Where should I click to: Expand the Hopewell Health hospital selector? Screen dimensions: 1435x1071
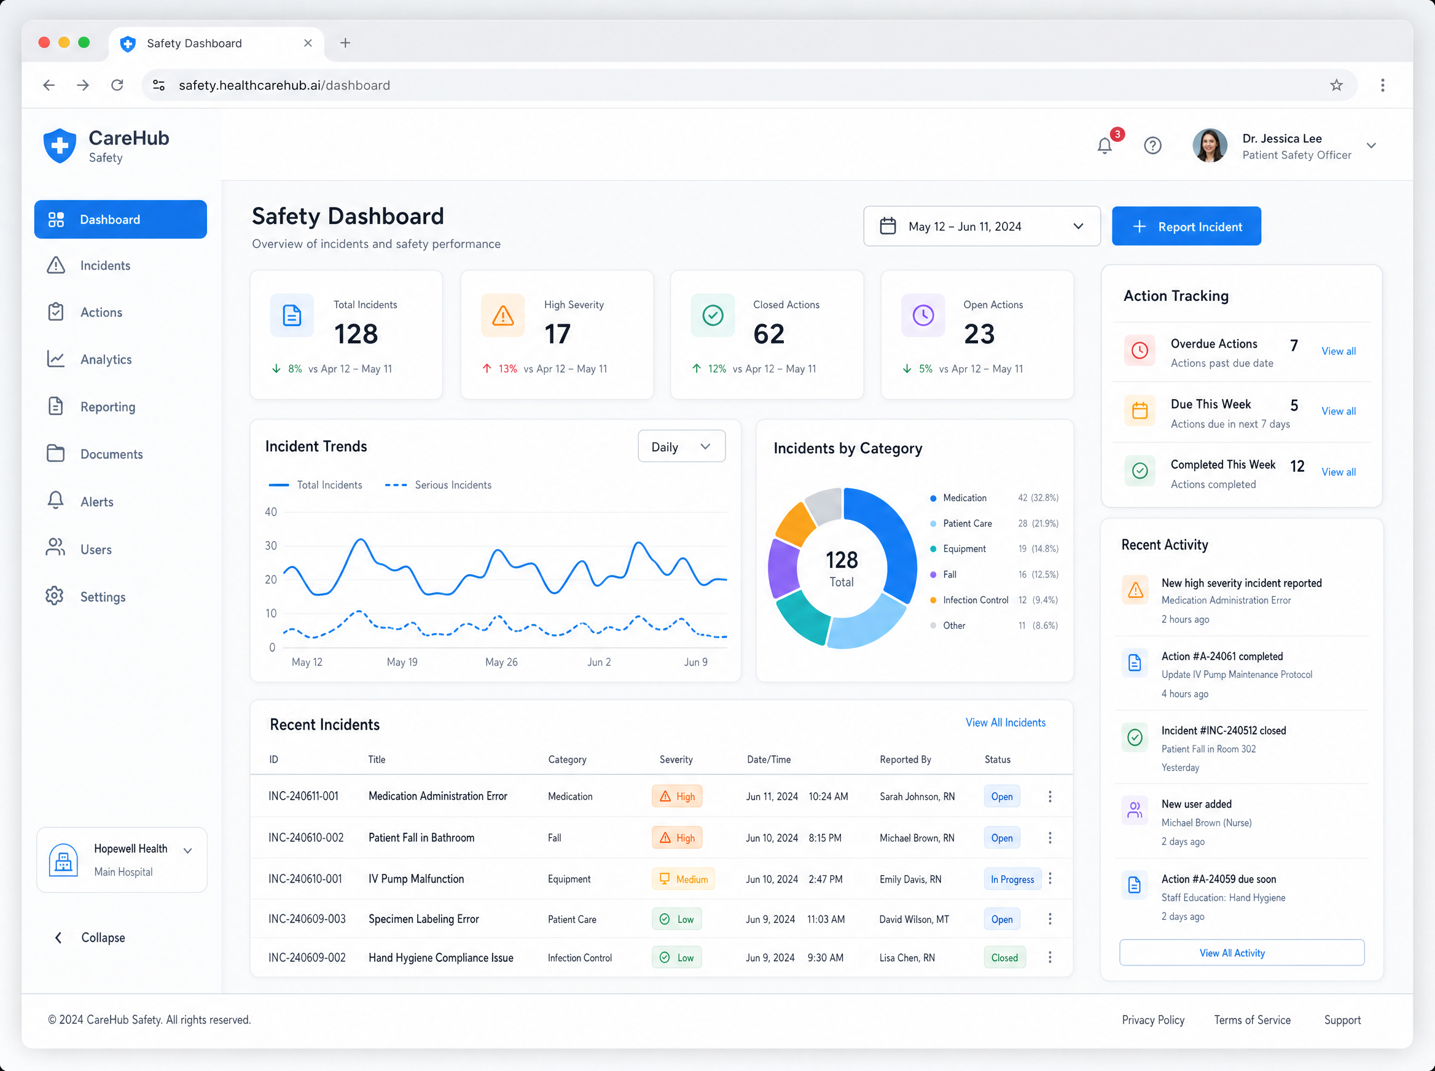(122, 860)
